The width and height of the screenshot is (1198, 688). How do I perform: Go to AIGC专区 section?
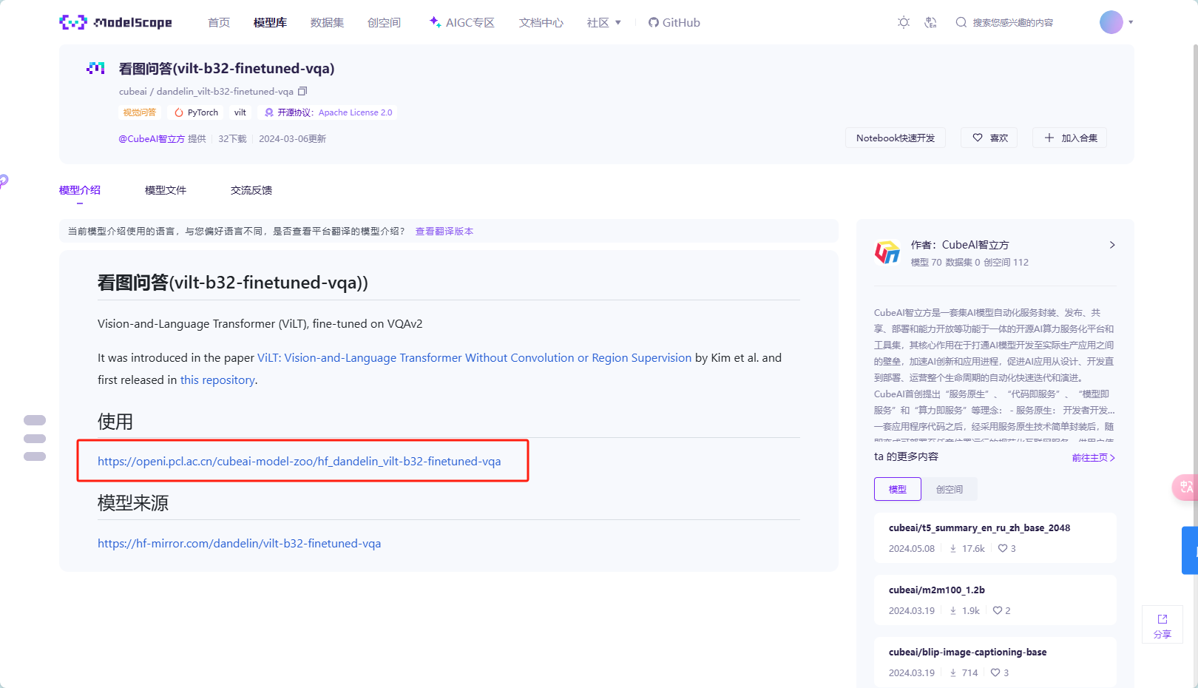(x=462, y=23)
